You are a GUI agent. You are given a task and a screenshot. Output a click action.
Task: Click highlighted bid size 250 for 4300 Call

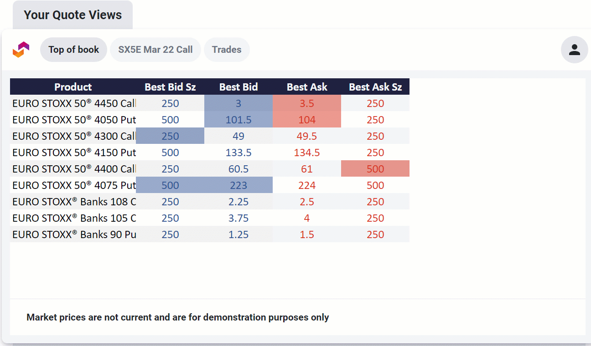click(170, 136)
